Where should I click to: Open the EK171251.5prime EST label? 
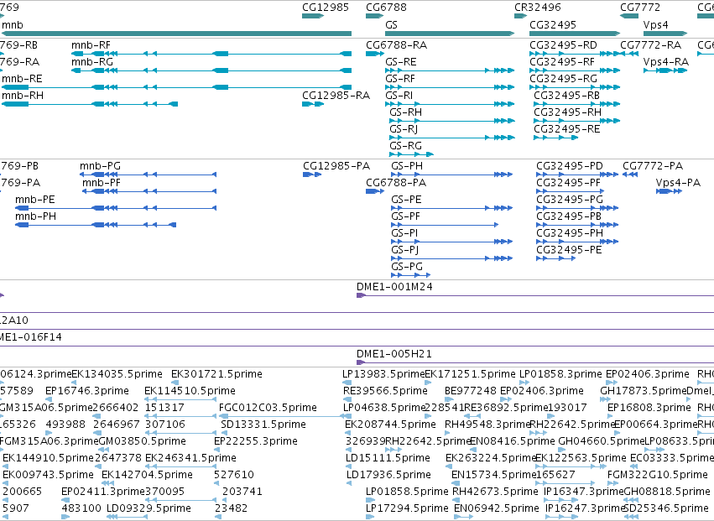[470, 374]
